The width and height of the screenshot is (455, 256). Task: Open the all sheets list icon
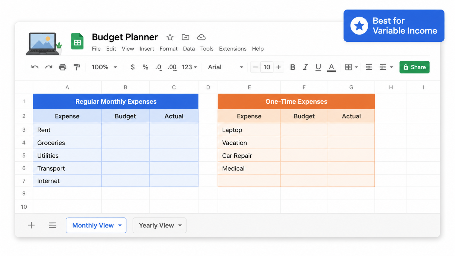pyautogui.click(x=52, y=225)
